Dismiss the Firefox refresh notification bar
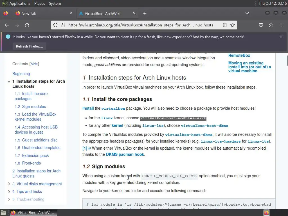The image size is (288, 216). pyautogui.click(x=281, y=37)
